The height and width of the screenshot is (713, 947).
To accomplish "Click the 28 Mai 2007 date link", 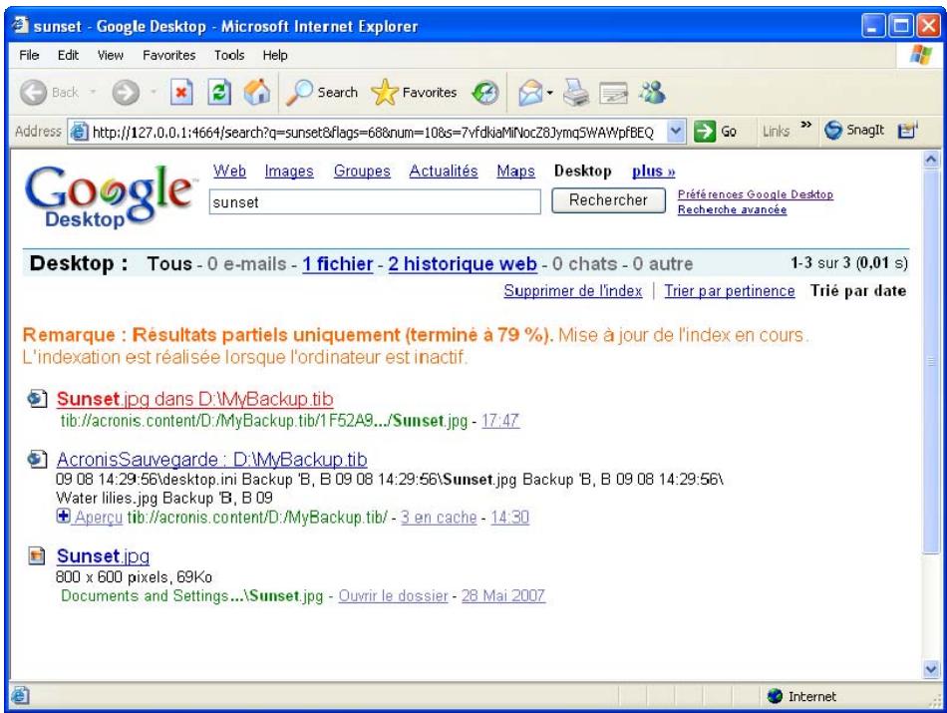I will coord(503,595).
